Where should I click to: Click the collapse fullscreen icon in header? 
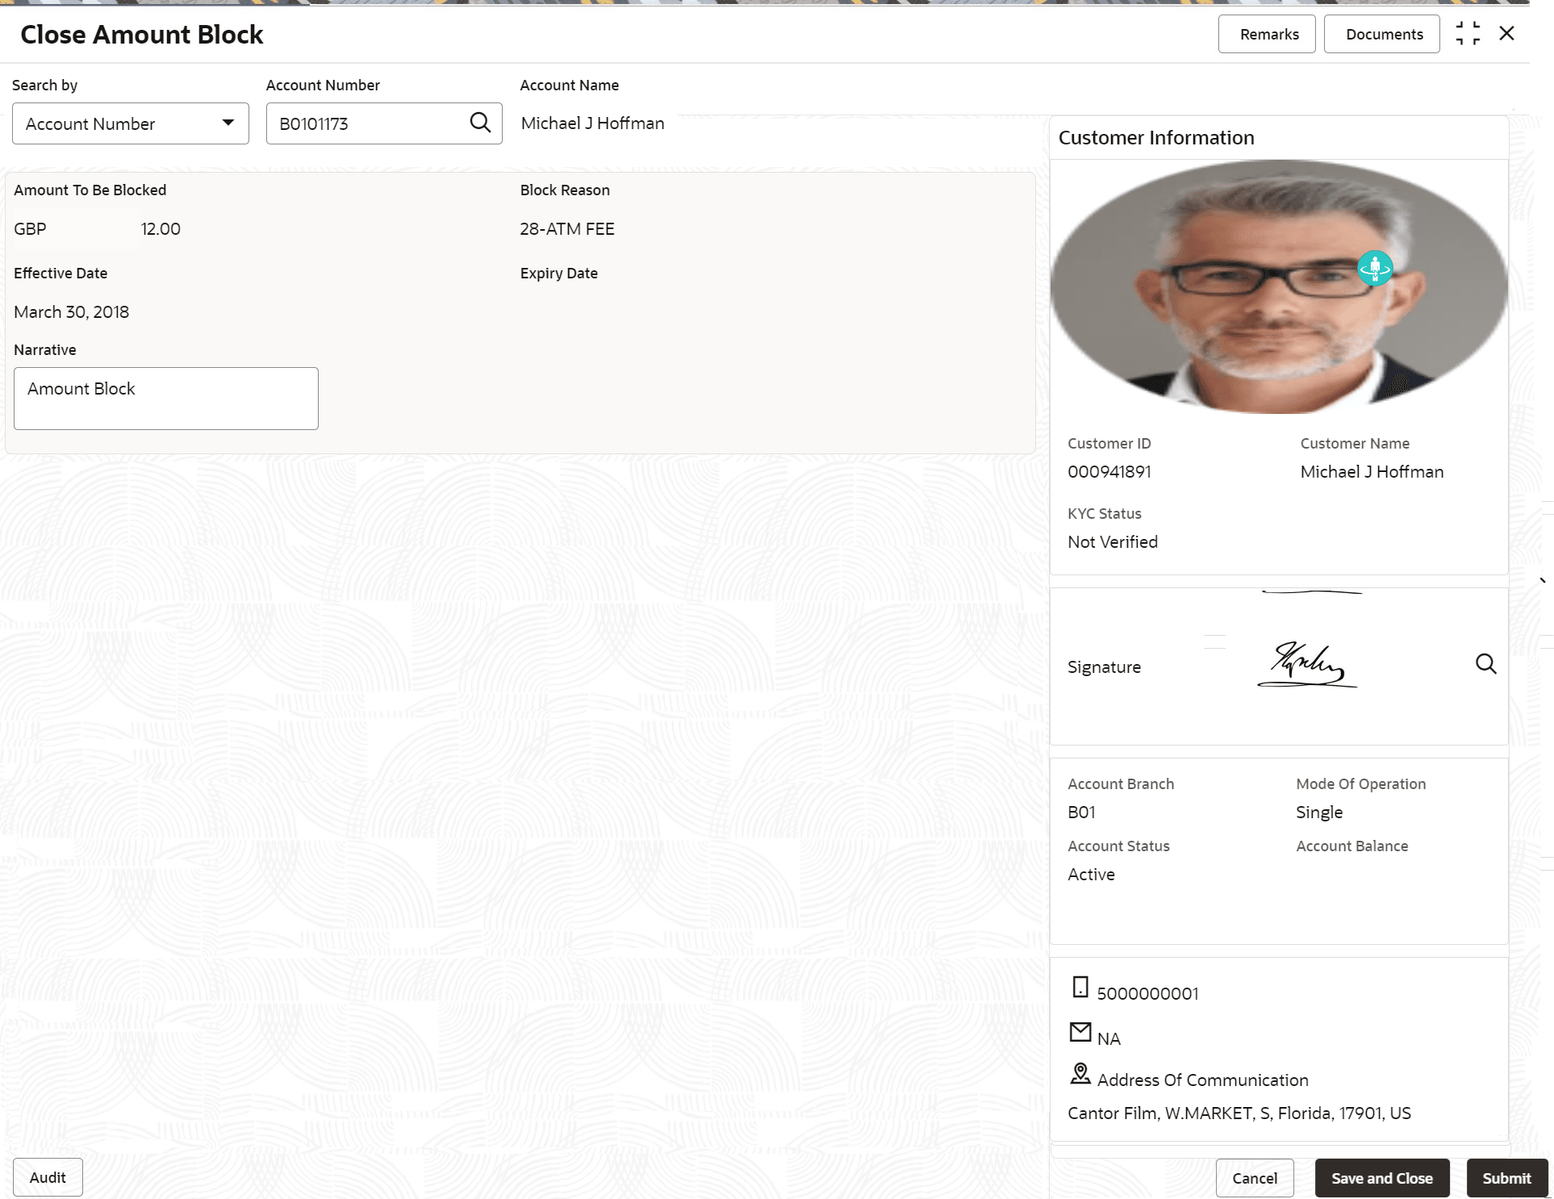point(1468,34)
